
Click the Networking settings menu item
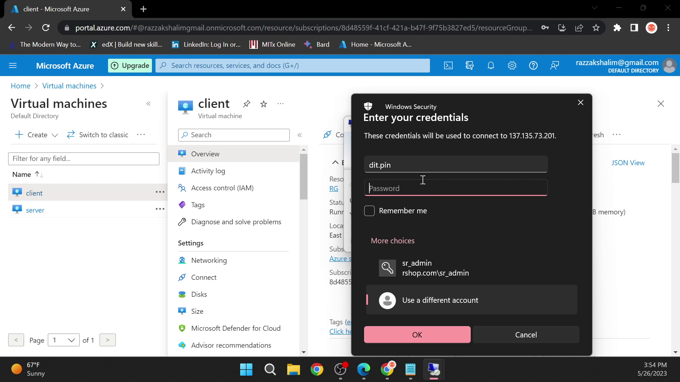point(209,260)
